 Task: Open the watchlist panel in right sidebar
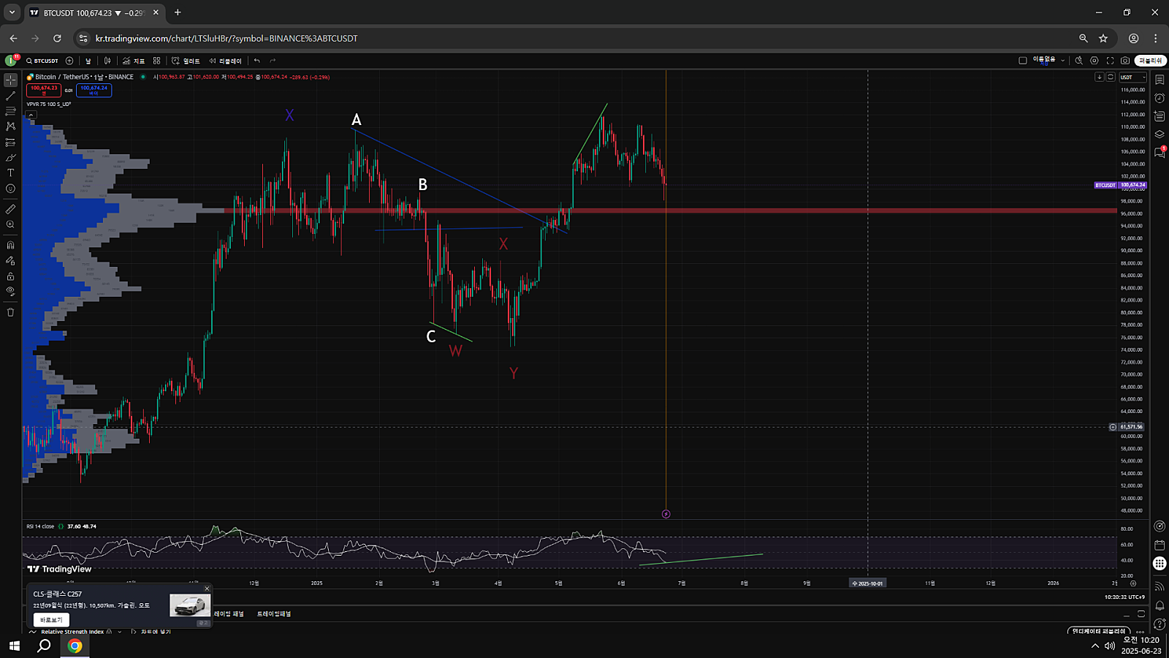pyautogui.click(x=1160, y=80)
